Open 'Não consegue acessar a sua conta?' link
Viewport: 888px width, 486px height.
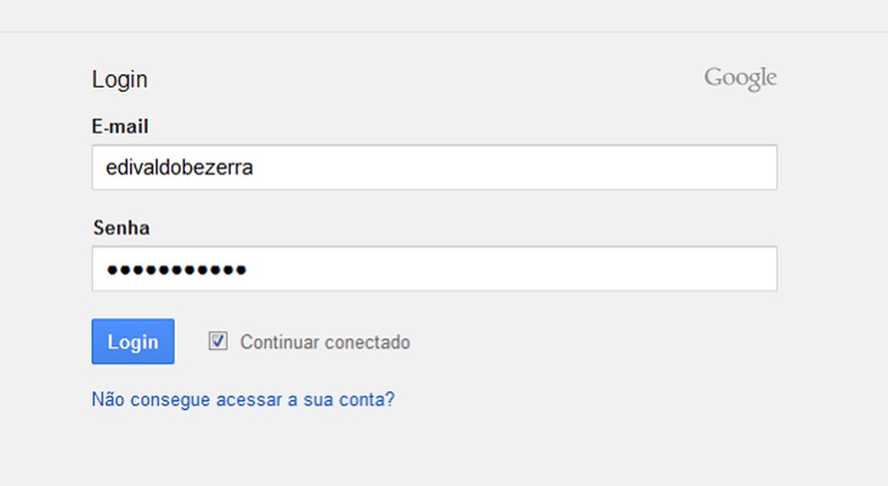tap(243, 399)
